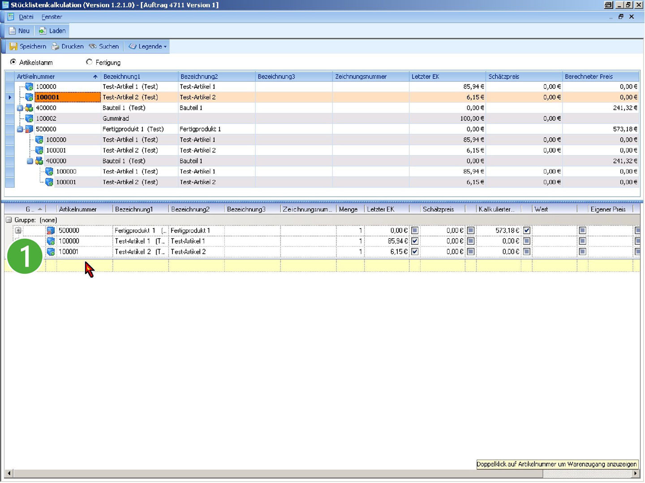The height and width of the screenshot is (483, 645).
Task: Click the product icon of upper 500000 row
Action: pos(29,129)
